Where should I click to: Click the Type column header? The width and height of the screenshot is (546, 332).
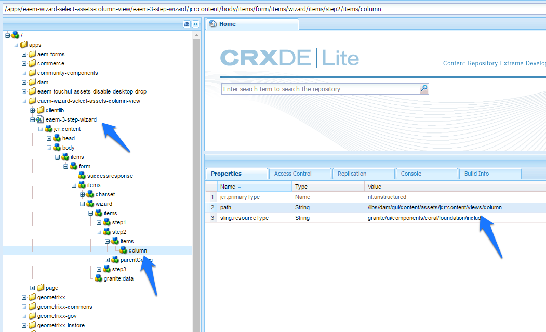328,187
